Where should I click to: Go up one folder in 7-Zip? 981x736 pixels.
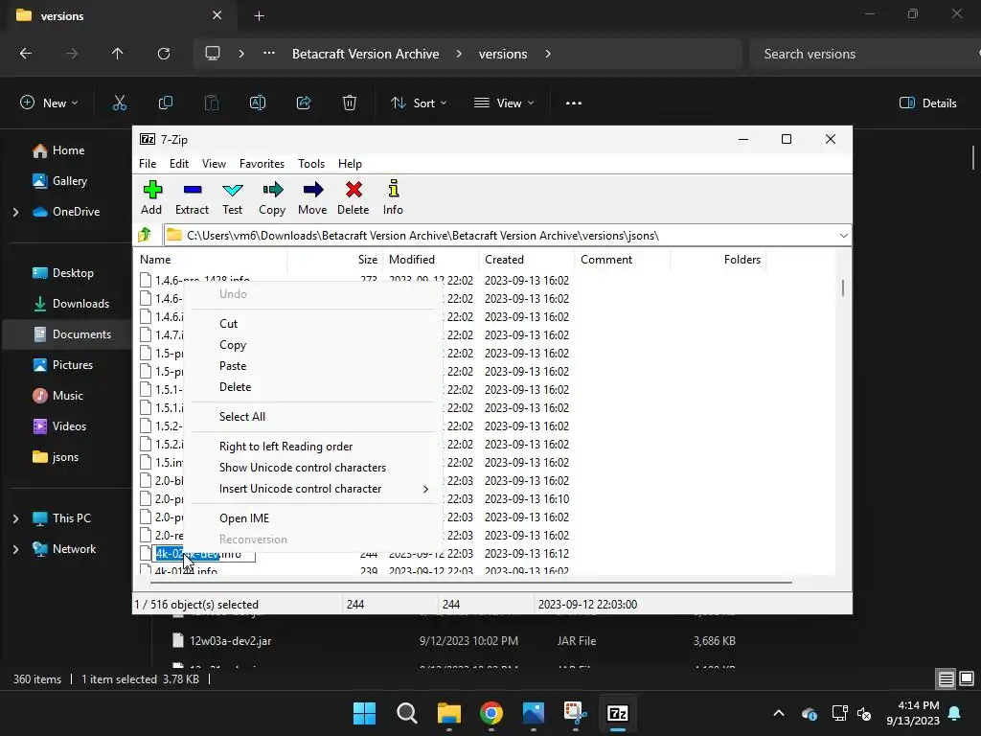[x=145, y=235]
